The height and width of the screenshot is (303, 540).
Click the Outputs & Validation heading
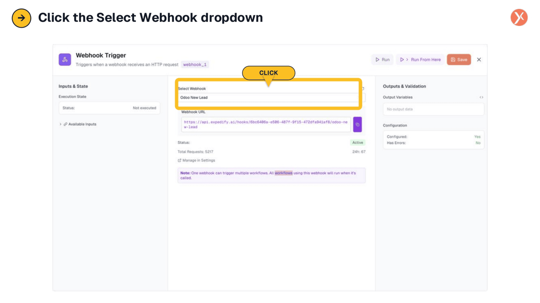404,86
